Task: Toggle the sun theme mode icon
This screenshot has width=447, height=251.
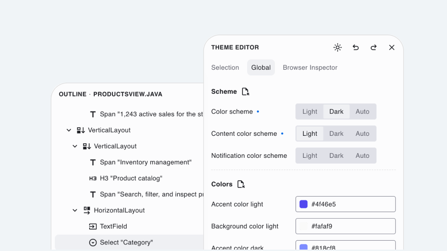Action: (337, 47)
